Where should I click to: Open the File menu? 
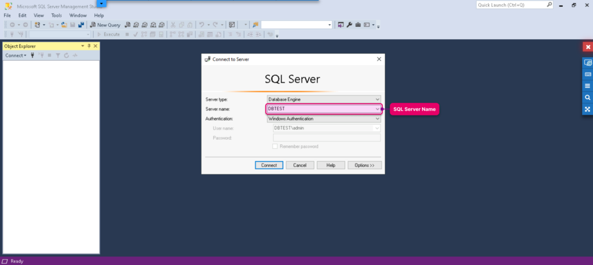7,16
